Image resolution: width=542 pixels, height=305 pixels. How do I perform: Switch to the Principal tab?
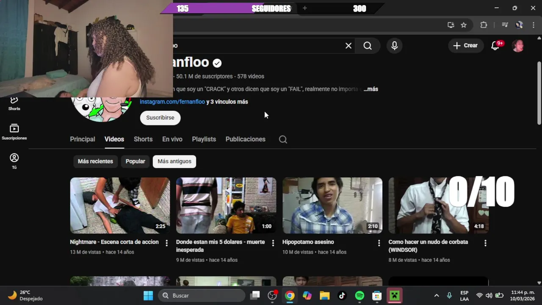83,139
